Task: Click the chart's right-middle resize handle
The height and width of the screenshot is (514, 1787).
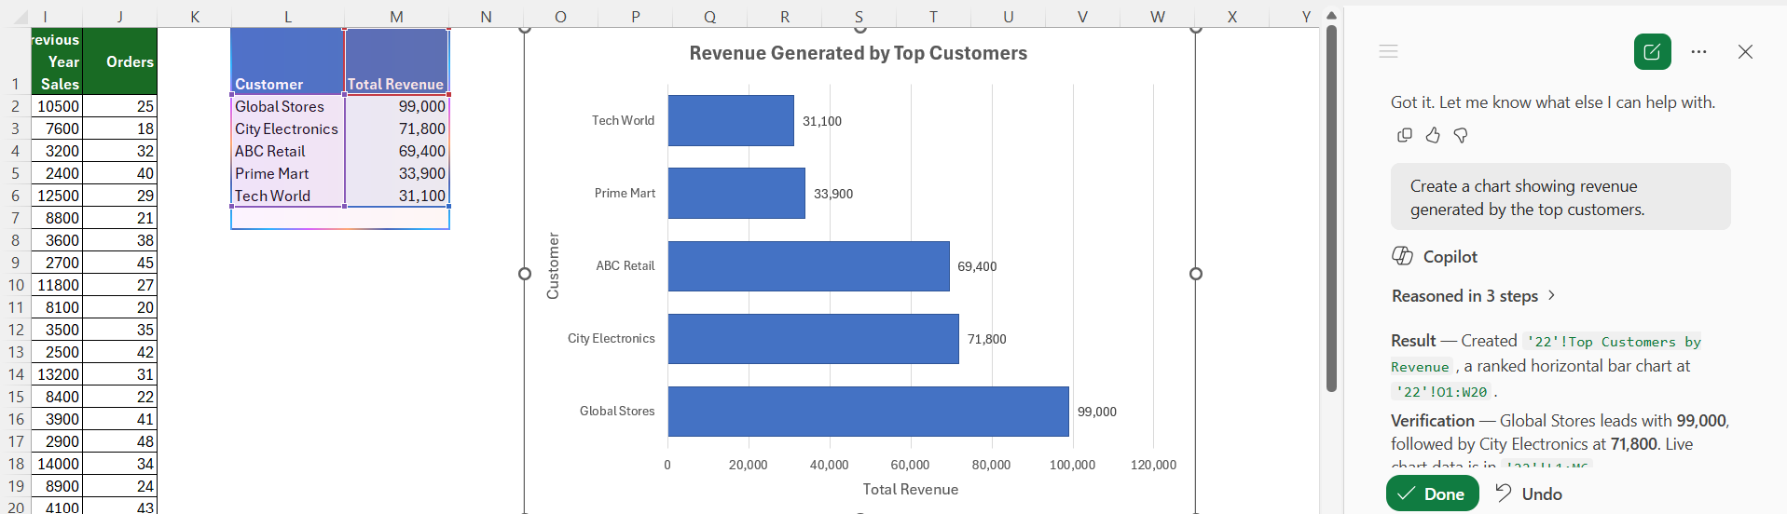Action: (x=1196, y=274)
